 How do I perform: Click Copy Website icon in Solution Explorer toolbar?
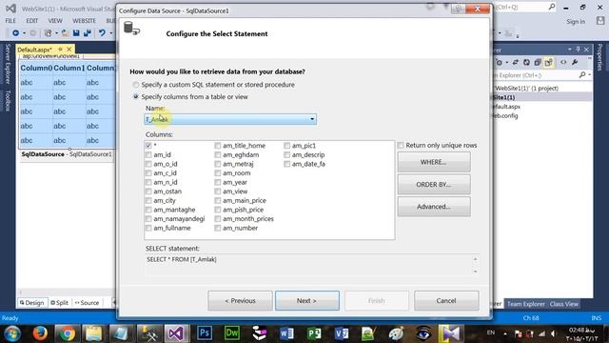pos(538,62)
